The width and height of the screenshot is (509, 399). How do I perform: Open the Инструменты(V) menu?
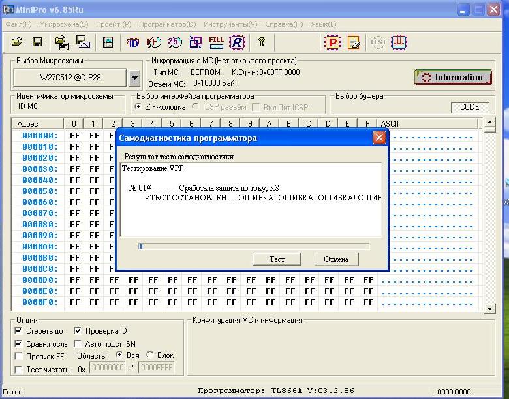coord(230,24)
